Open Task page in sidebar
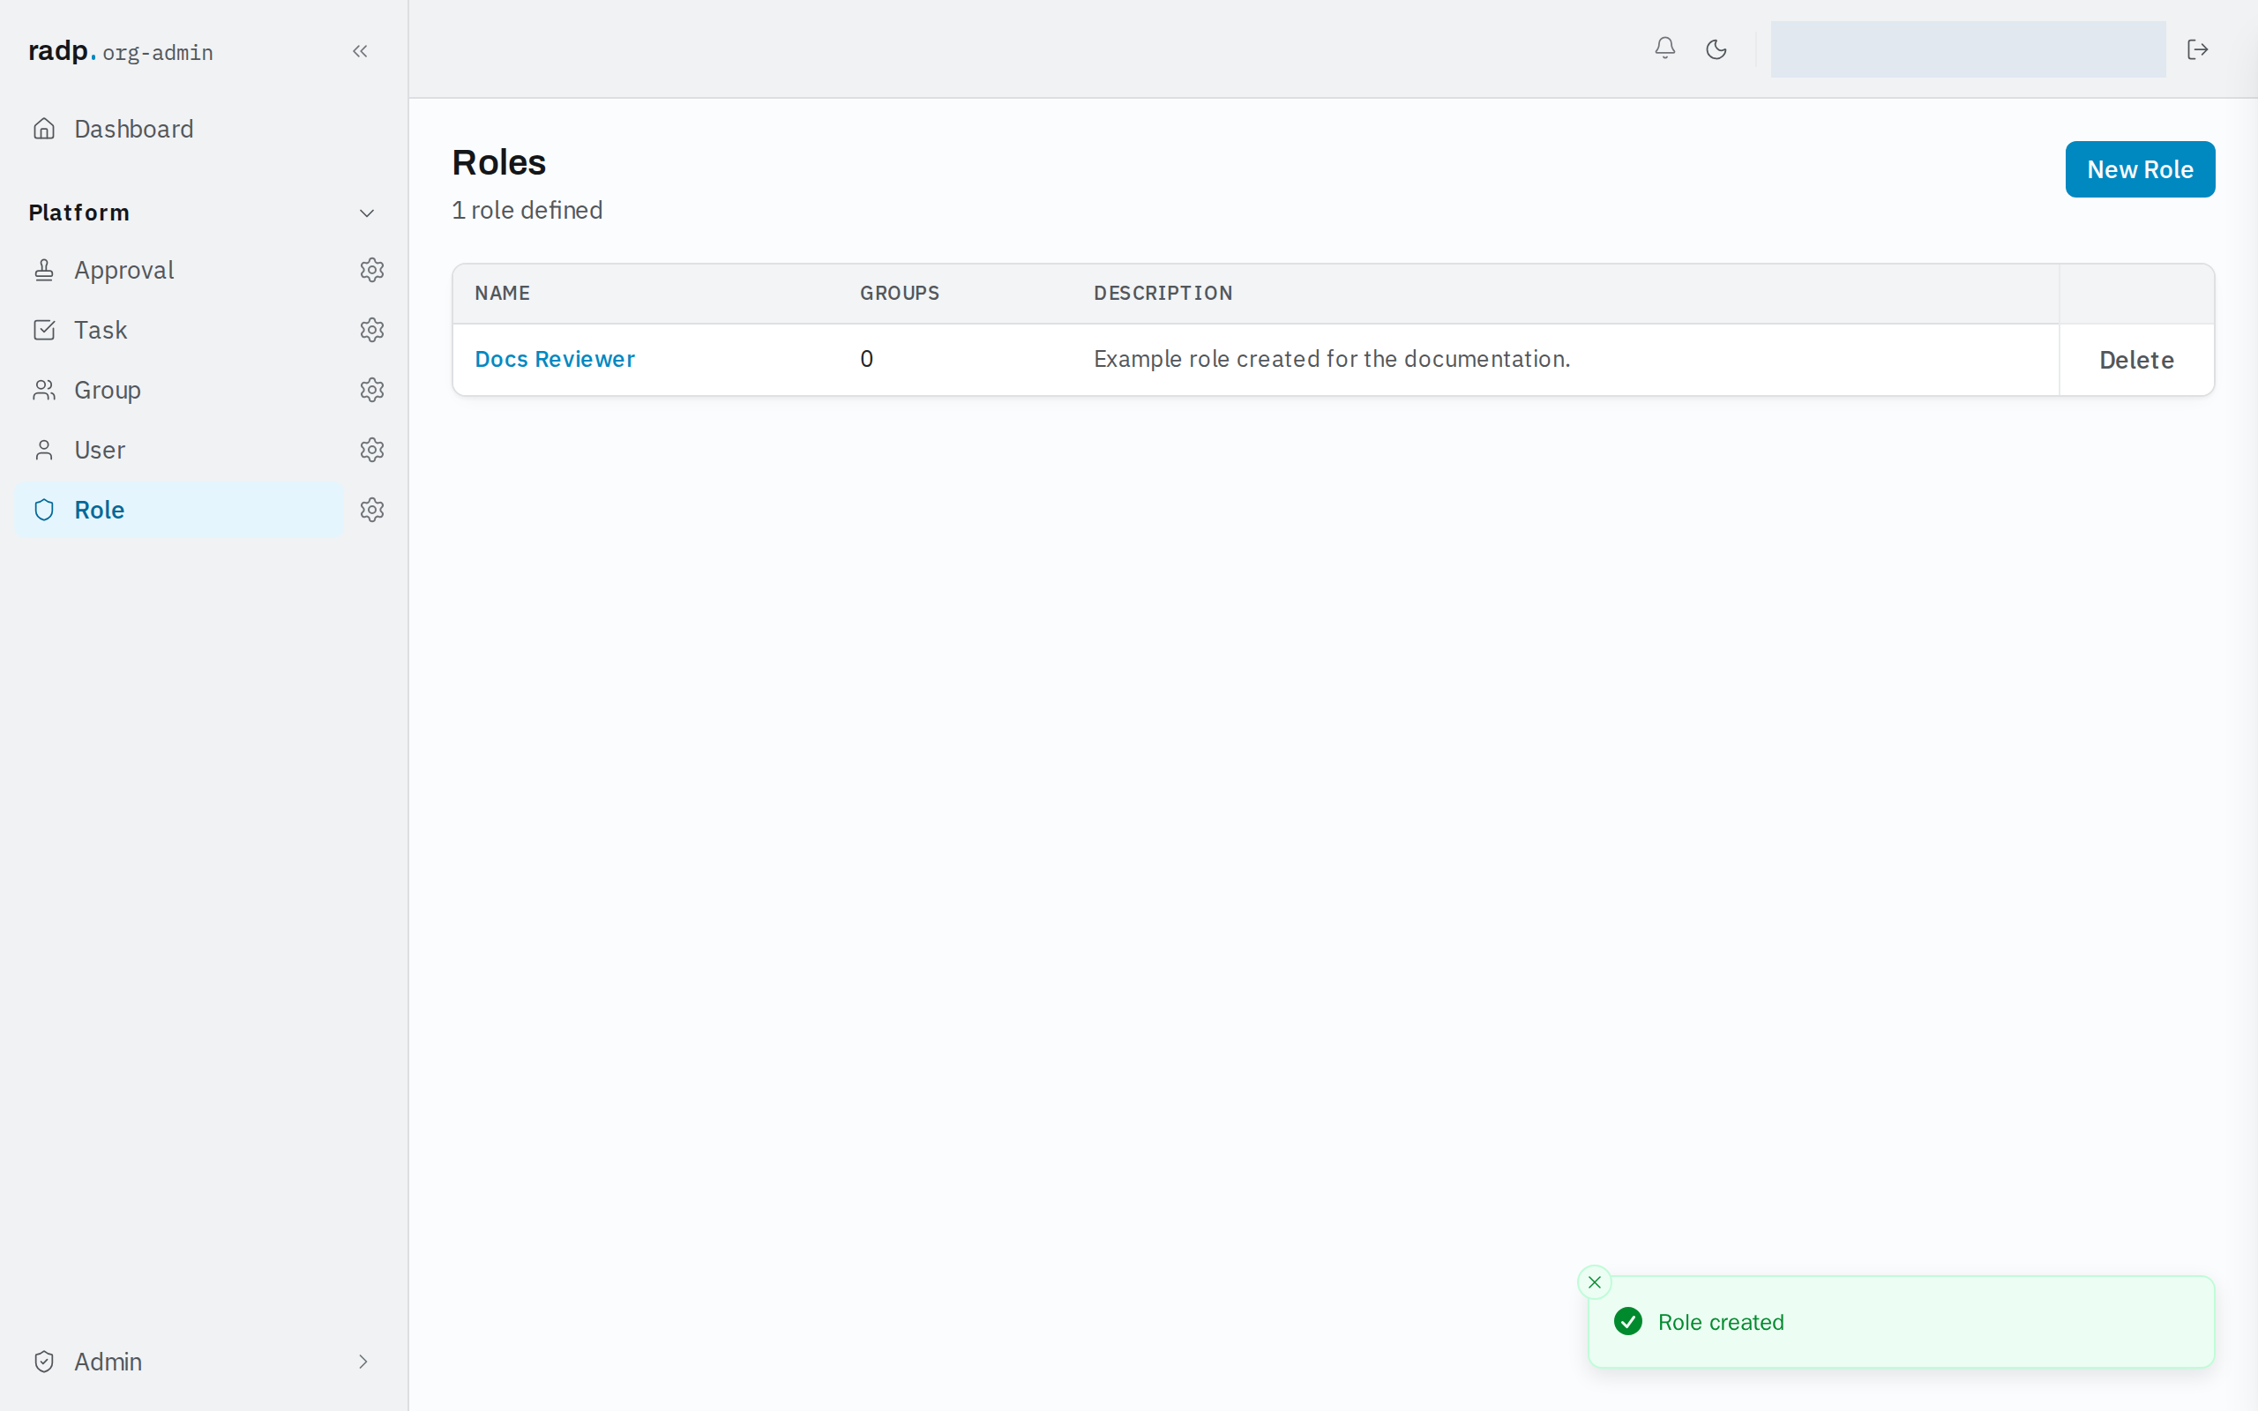 pos(179,330)
